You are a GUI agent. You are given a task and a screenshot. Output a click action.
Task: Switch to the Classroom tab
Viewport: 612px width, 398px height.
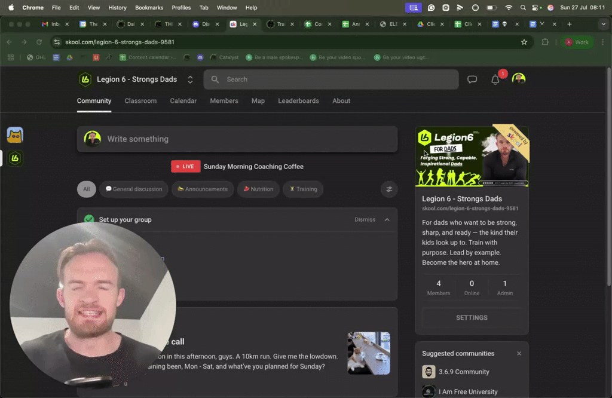click(140, 100)
